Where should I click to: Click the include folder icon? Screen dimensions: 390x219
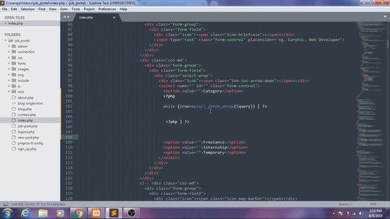tap(14, 80)
